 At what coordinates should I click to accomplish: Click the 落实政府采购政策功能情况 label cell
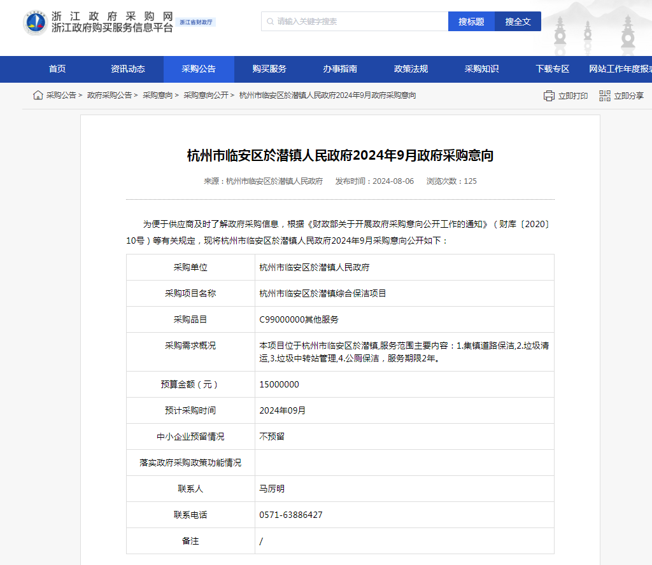coord(190,463)
